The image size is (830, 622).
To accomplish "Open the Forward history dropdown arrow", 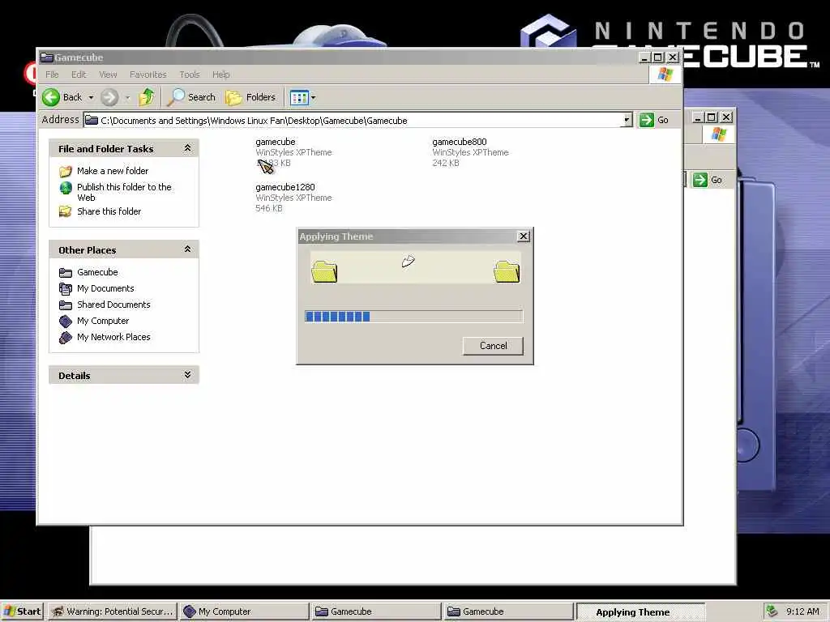I will (127, 98).
